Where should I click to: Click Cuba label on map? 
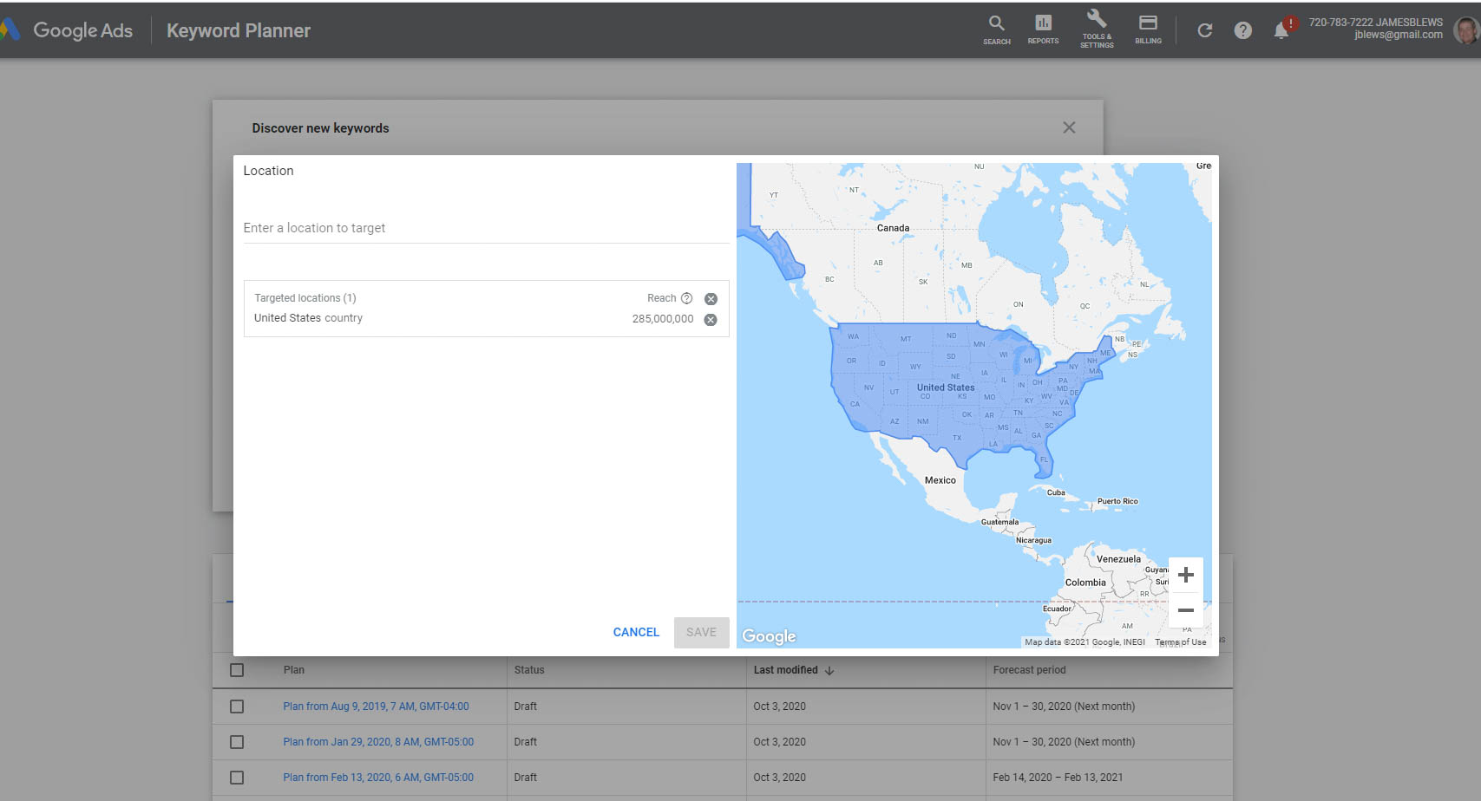coord(1055,492)
